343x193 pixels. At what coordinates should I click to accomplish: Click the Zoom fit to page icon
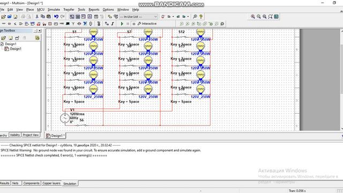point(270,17)
